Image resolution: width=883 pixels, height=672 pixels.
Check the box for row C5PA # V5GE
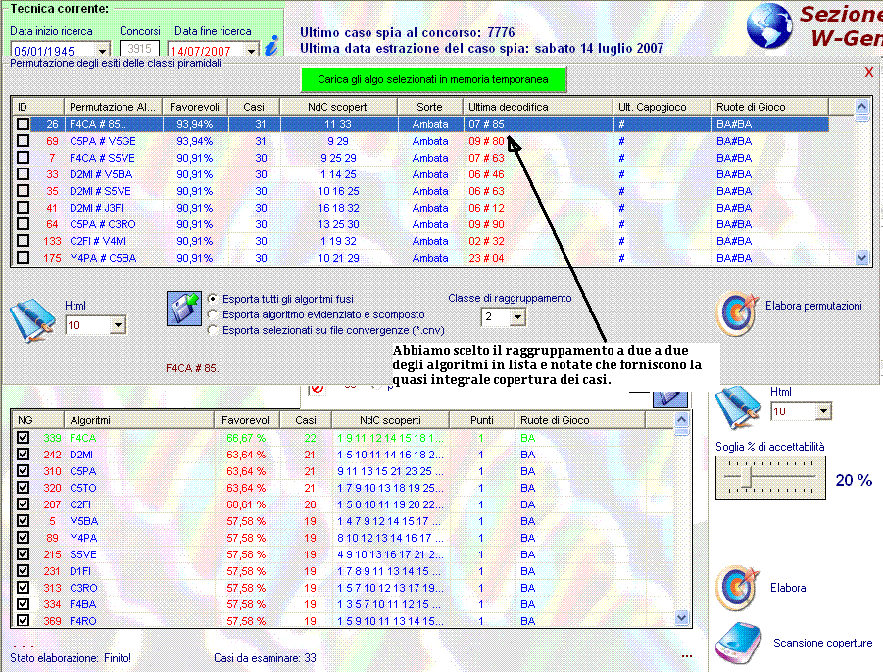24,141
